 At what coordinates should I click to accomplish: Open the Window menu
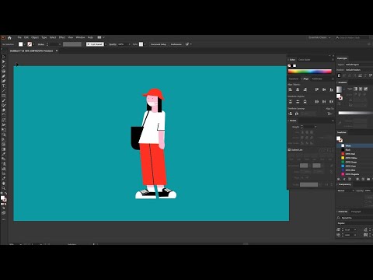(80, 37)
